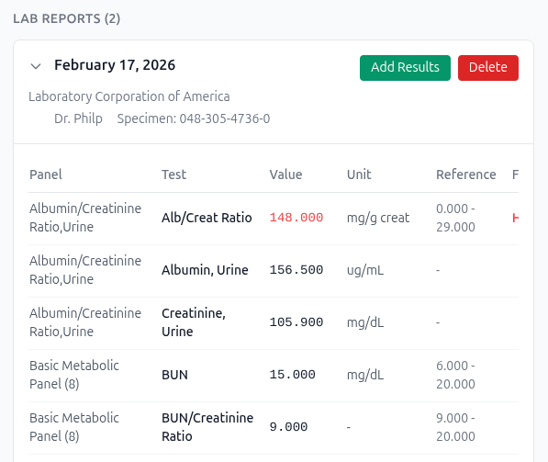
Task: Click the panel cell in the Creatinine, Urine row
Action: click(x=85, y=322)
